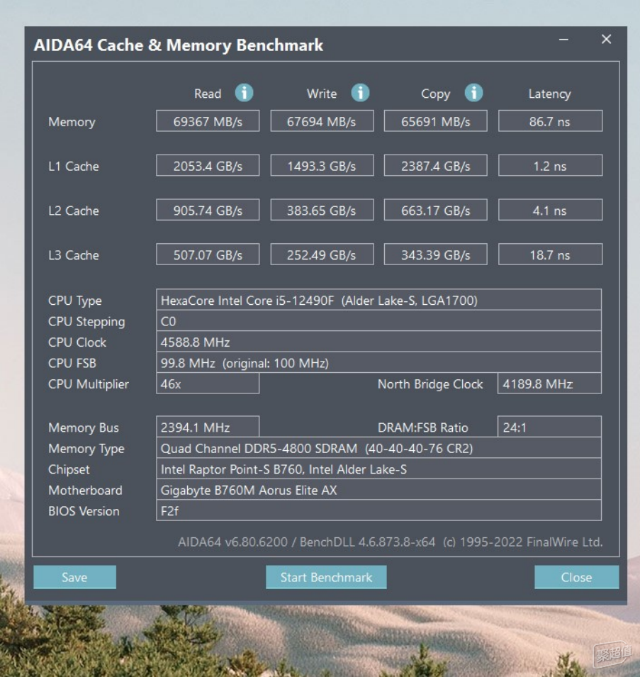Click the CPU FSB label
This screenshot has height=677, width=640.
pyautogui.click(x=72, y=363)
